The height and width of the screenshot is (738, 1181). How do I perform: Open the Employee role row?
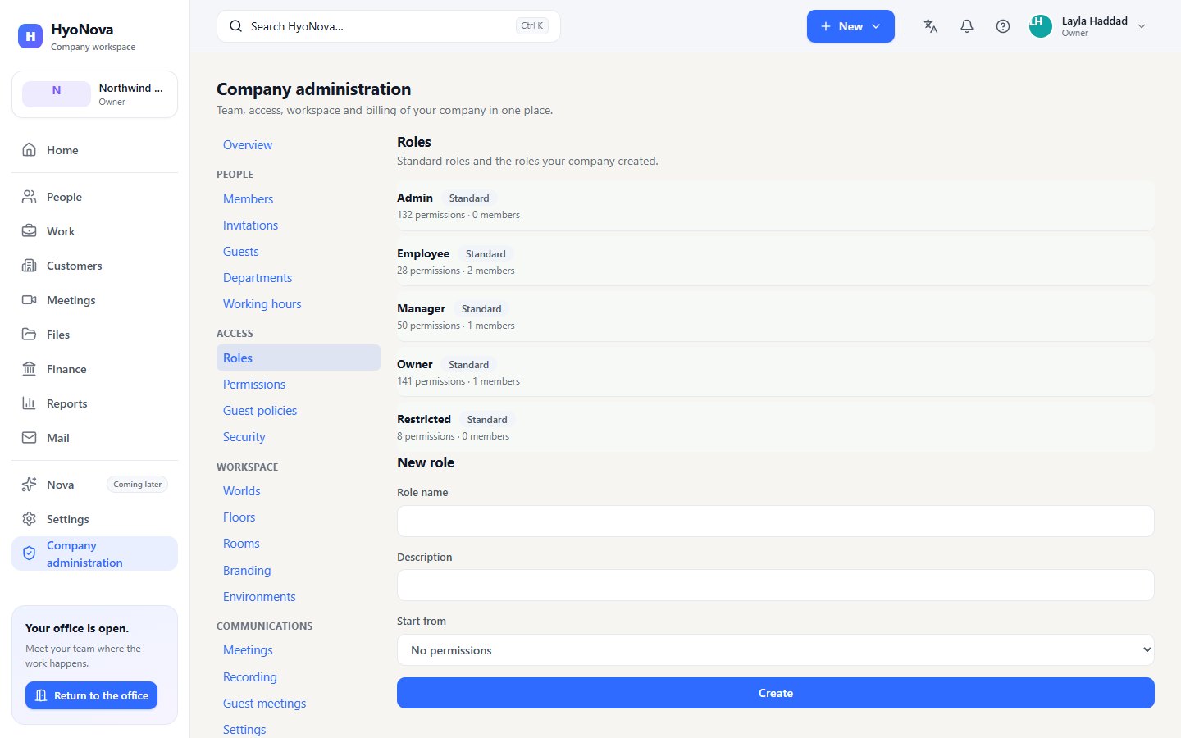(x=776, y=261)
